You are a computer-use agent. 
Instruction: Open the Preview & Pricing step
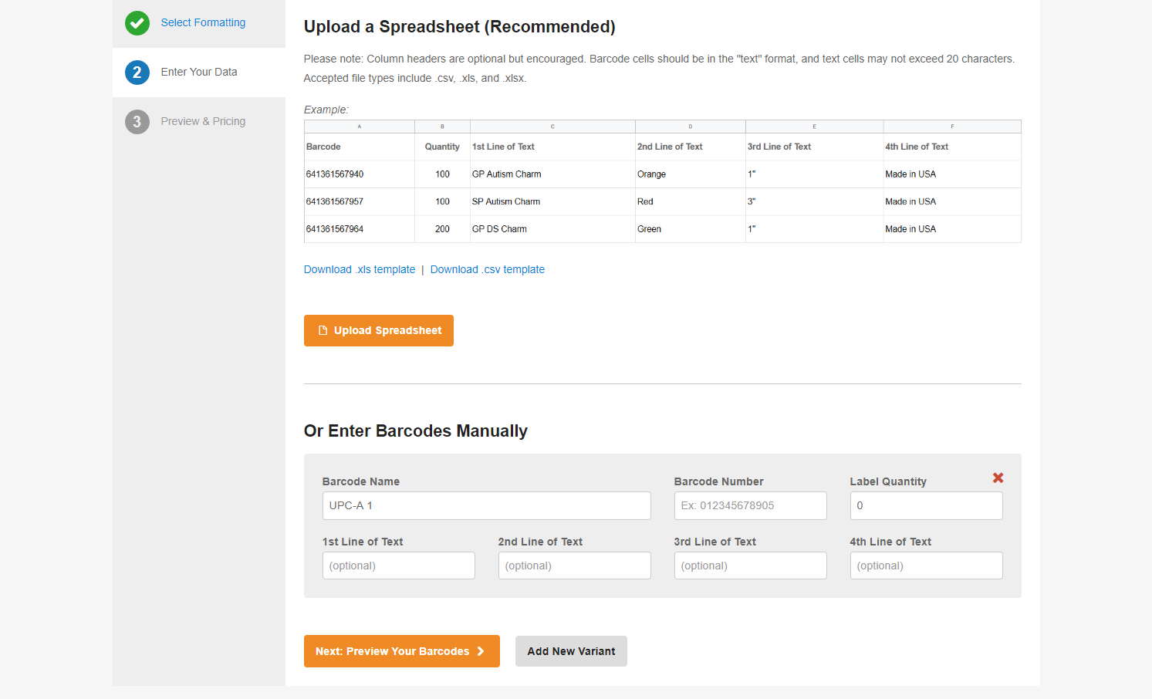(203, 122)
